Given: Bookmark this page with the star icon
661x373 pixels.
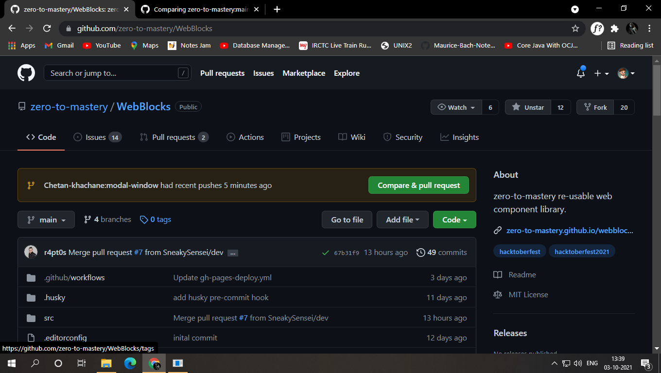Looking at the screenshot, I should pyautogui.click(x=575, y=29).
